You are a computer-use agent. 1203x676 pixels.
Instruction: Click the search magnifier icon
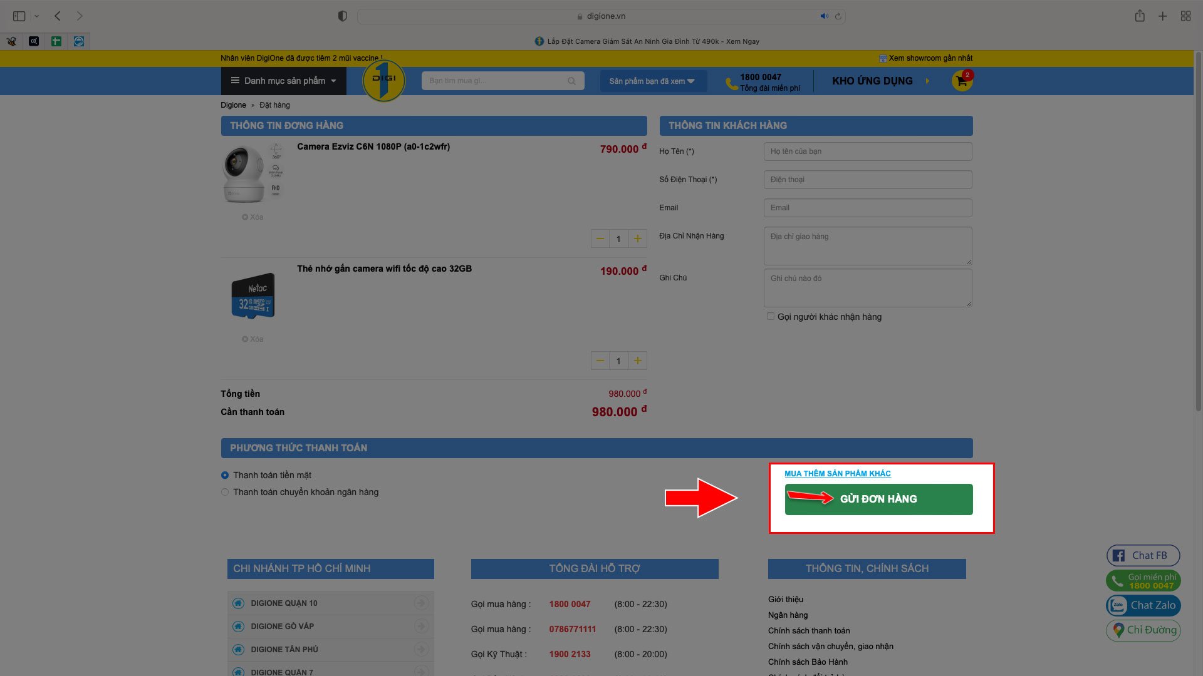click(571, 81)
